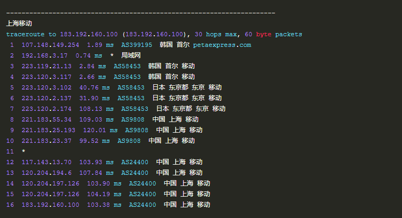Click the 108.13 ms latency value
The height and width of the screenshot is (218, 402).
tap(97, 109)
